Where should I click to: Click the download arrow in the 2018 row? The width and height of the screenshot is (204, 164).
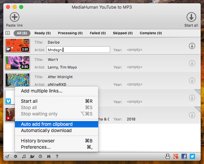(x=192, y=115)
